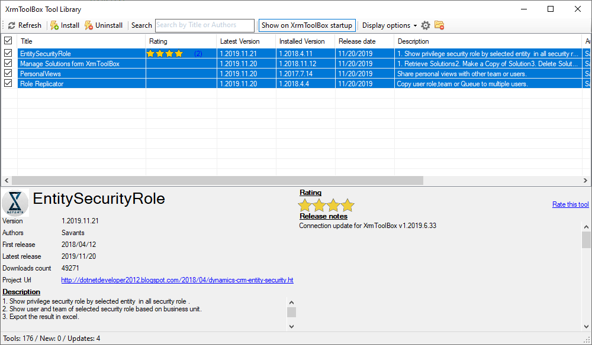The width and height of the screenshot is (592, 345).
Task: Open the Project Url blogspot link
Action: coord(177,279)
